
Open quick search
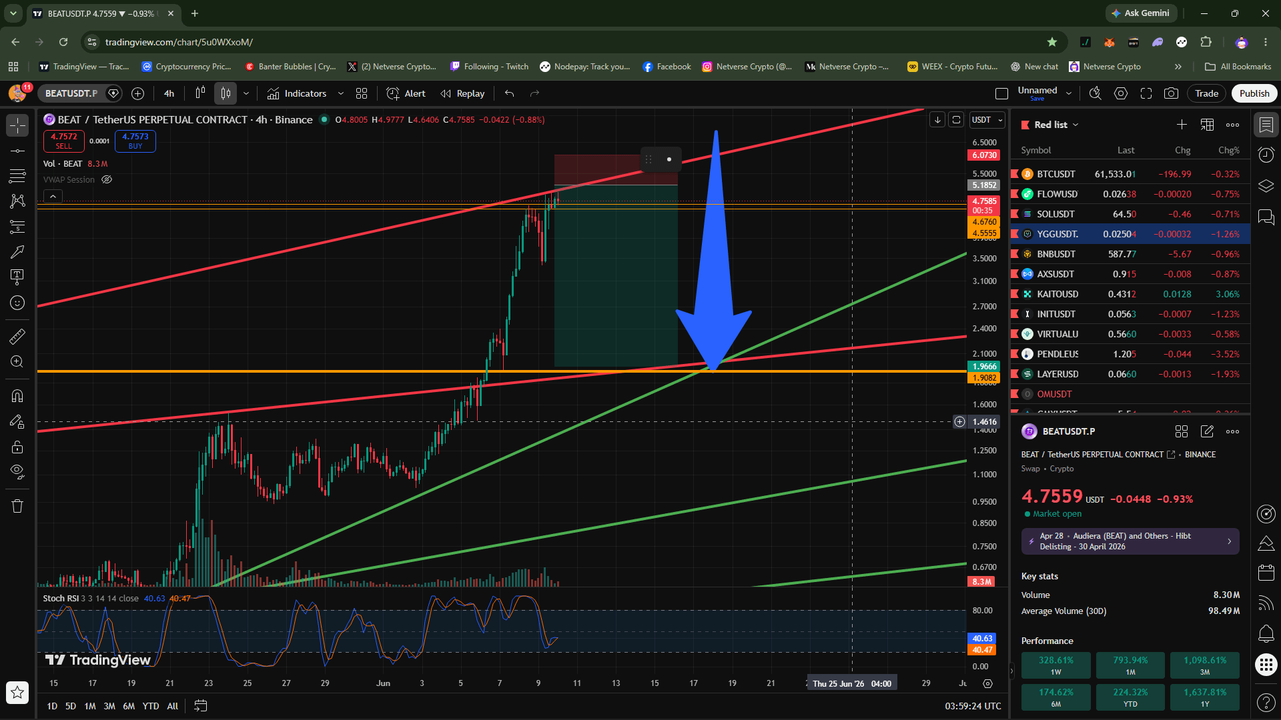(x=1096, y=93)
